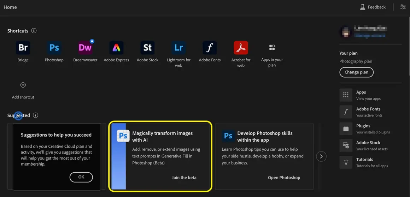The image size is (410, 197).
Task: Open the Feedback flask icon
Action: coord(362,7)
